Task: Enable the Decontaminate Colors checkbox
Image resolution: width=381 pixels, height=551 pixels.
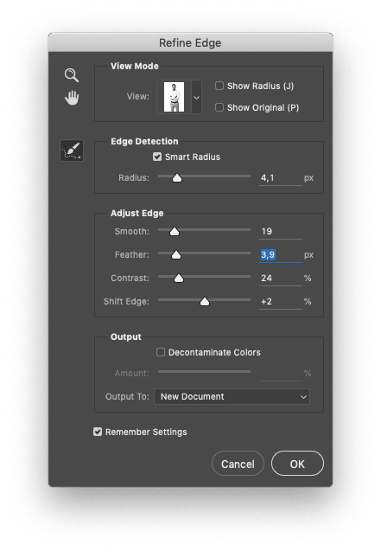Action: point(161,352)
